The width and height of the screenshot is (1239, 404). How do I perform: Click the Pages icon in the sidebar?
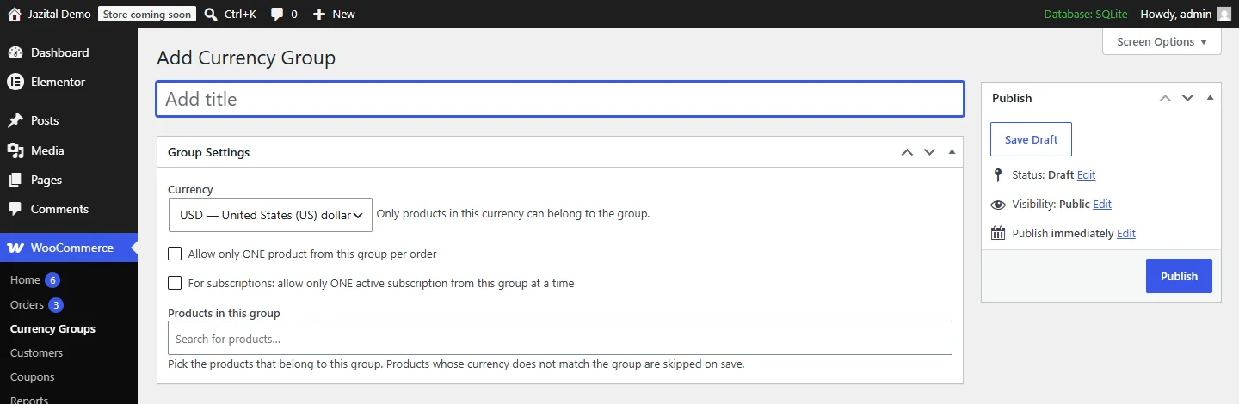point(15,180)
